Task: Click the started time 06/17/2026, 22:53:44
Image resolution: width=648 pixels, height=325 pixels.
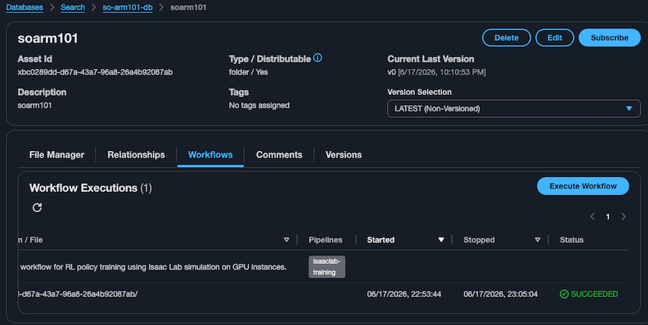Action: pyautogui.click(x=404, y=294)
